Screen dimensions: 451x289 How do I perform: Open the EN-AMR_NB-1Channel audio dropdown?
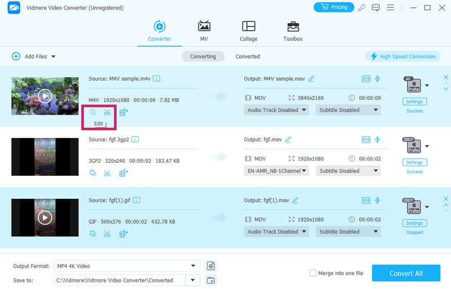[277, 171]
